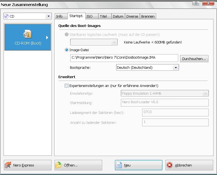The image size is (217, 175).
Task: Close the Neue Zusammenstellung dialog
Action: (x=208, y=3)
